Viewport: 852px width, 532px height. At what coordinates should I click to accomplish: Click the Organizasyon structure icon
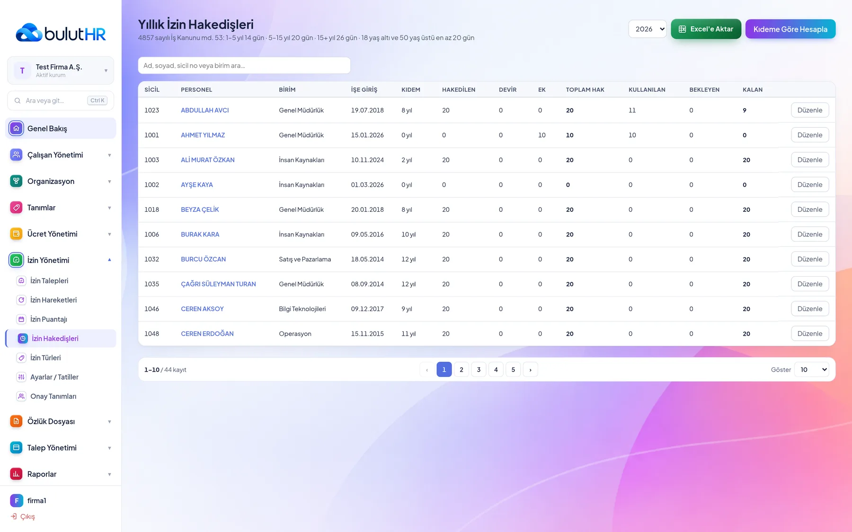pos(16,181)
